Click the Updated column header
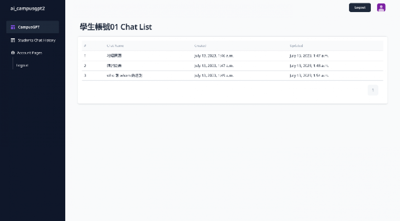Screen dimensions: 400x221 click(x=296, y=46)
